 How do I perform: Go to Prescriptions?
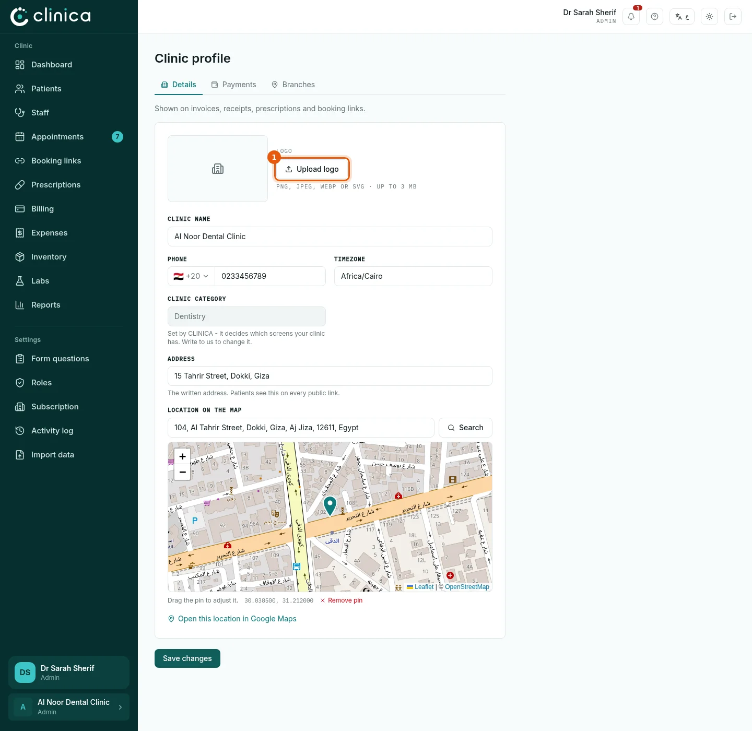(69, 185)
